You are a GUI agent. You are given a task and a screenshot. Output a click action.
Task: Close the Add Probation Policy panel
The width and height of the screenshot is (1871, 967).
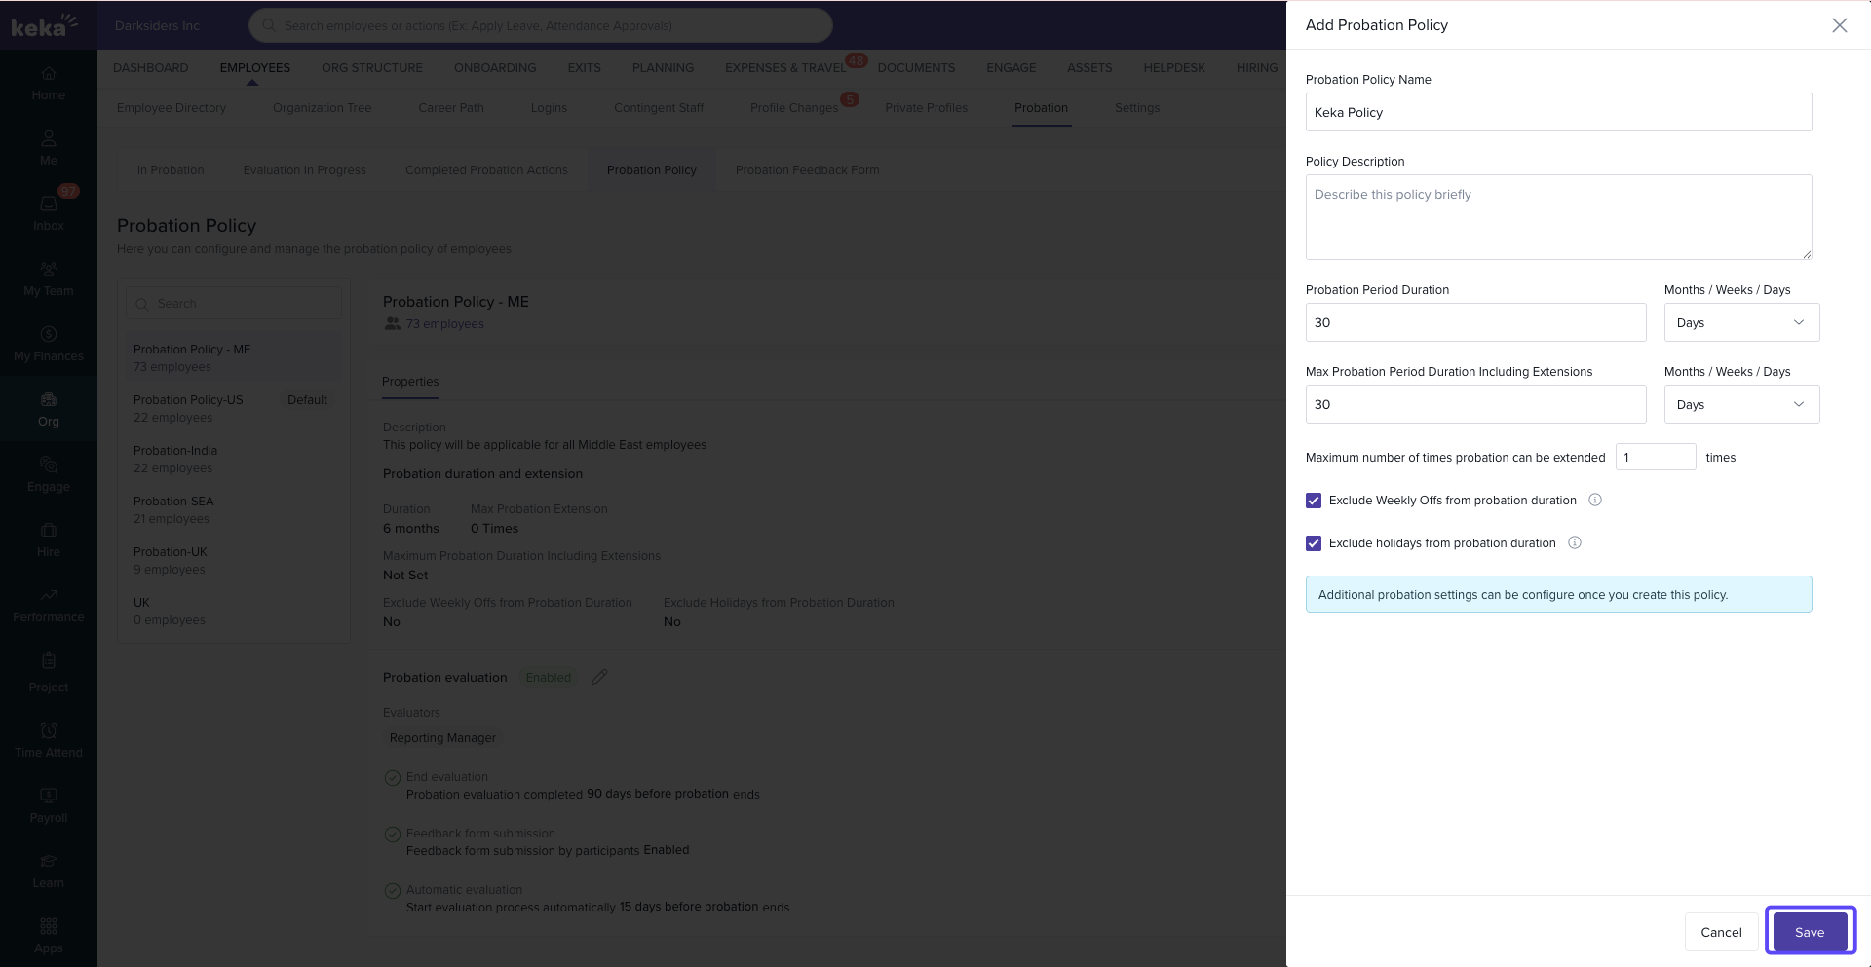[1839, 25]
